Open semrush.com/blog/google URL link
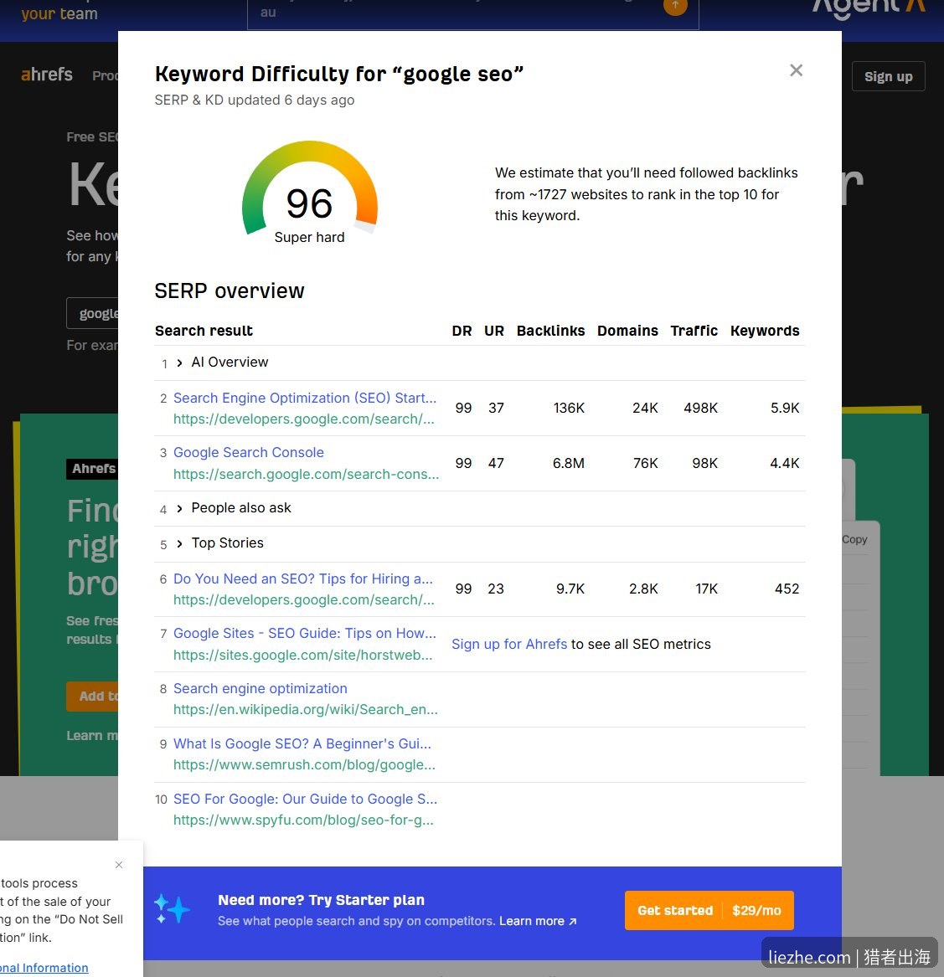The height and width of the screenshot is (977, 944). 304,765
